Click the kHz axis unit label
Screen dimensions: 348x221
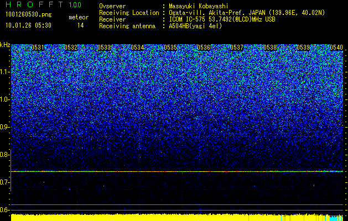5,45
